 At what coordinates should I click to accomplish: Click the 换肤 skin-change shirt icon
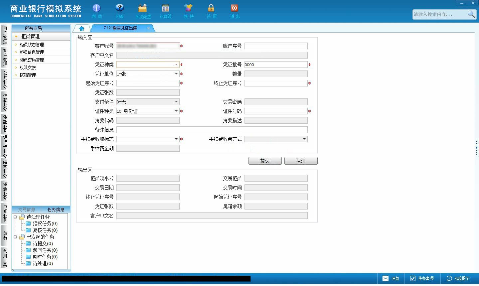click(188, 8)
